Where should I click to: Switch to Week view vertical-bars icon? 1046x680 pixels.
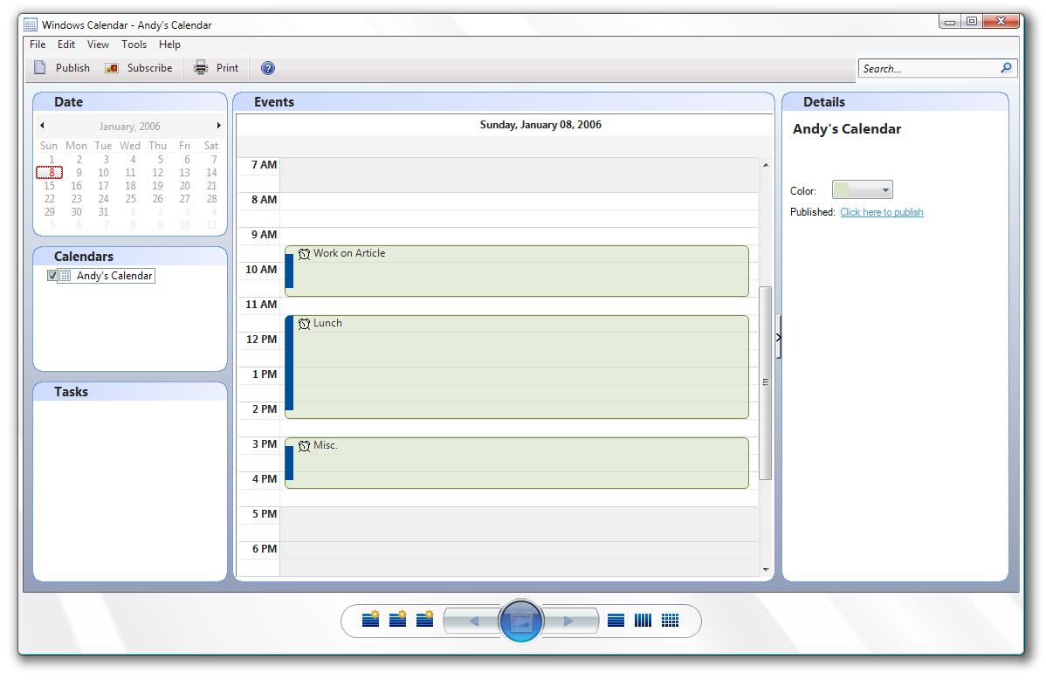[x=643, y=621]
